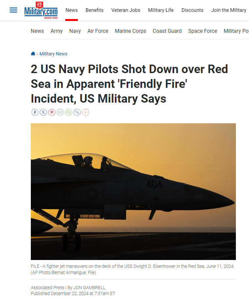The height and width of the screenshot is (299, 249).
Task: Go to home breadcrumb icon
Action: [x=33, y=53]
